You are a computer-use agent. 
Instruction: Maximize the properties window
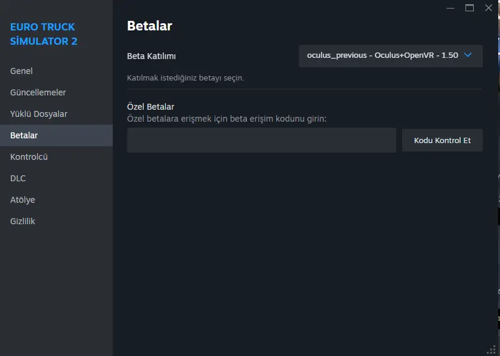coord(470,8)
